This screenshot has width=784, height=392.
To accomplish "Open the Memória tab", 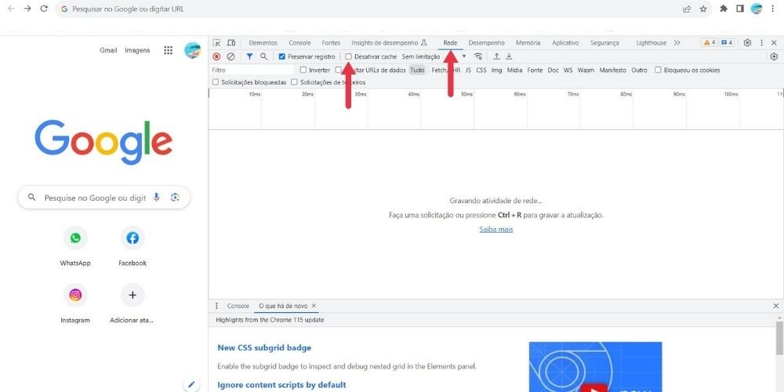I will pyautogui.click(x=528, y=43).
